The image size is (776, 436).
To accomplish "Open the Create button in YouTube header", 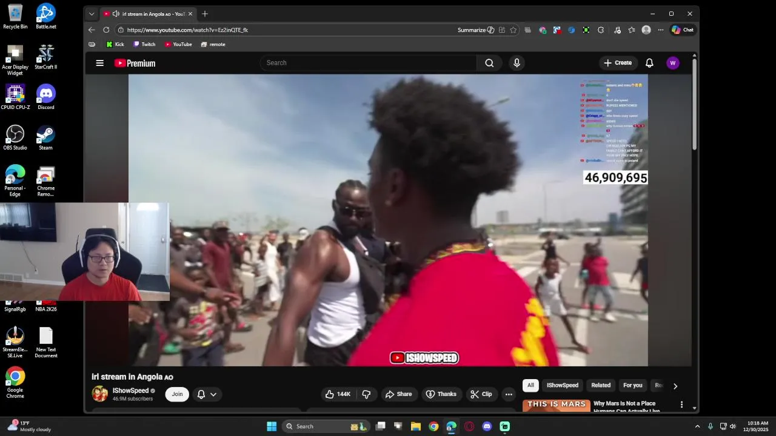I will pyautogui.click(x=618, y=63).
